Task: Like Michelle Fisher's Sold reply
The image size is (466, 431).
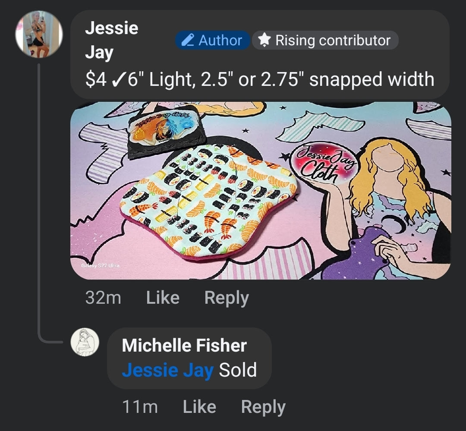Action: pos(199,406)
